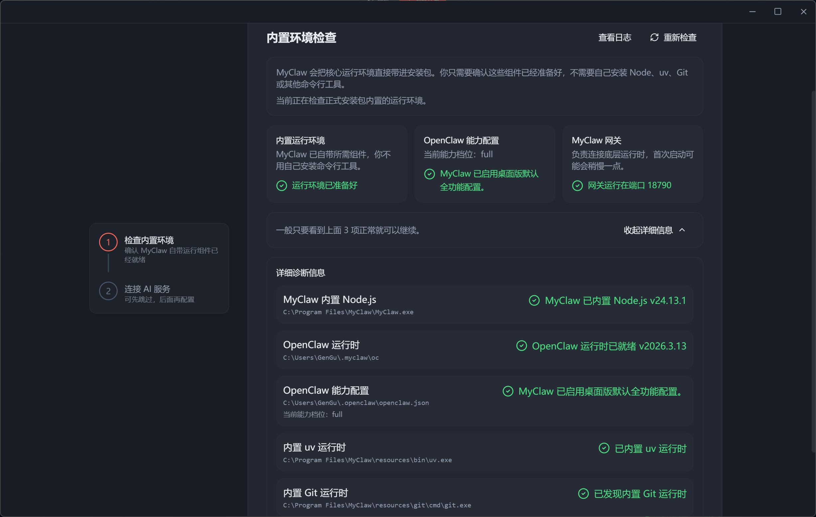Viewport: 816px width, 517px height.
Task: Click the check icon in OpenClaw 能力配置 card
Action: (429, 174)
